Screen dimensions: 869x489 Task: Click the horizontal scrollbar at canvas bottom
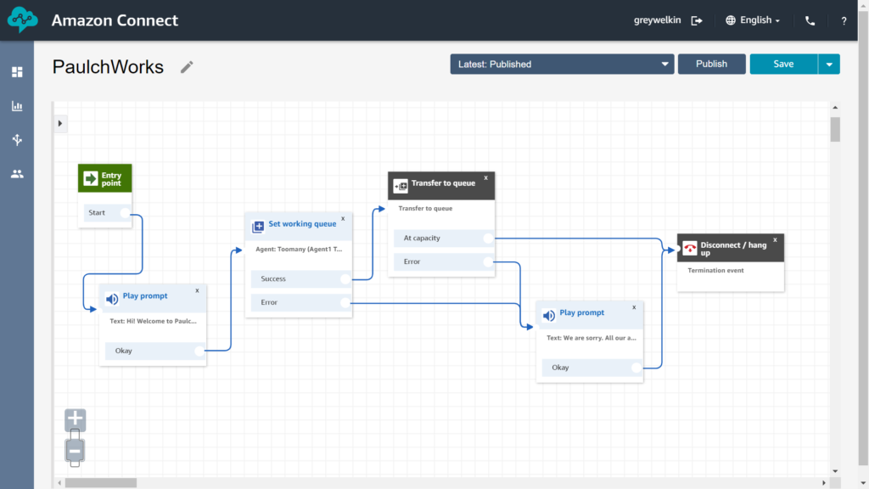pyautogui.click(x=100, y=483)
